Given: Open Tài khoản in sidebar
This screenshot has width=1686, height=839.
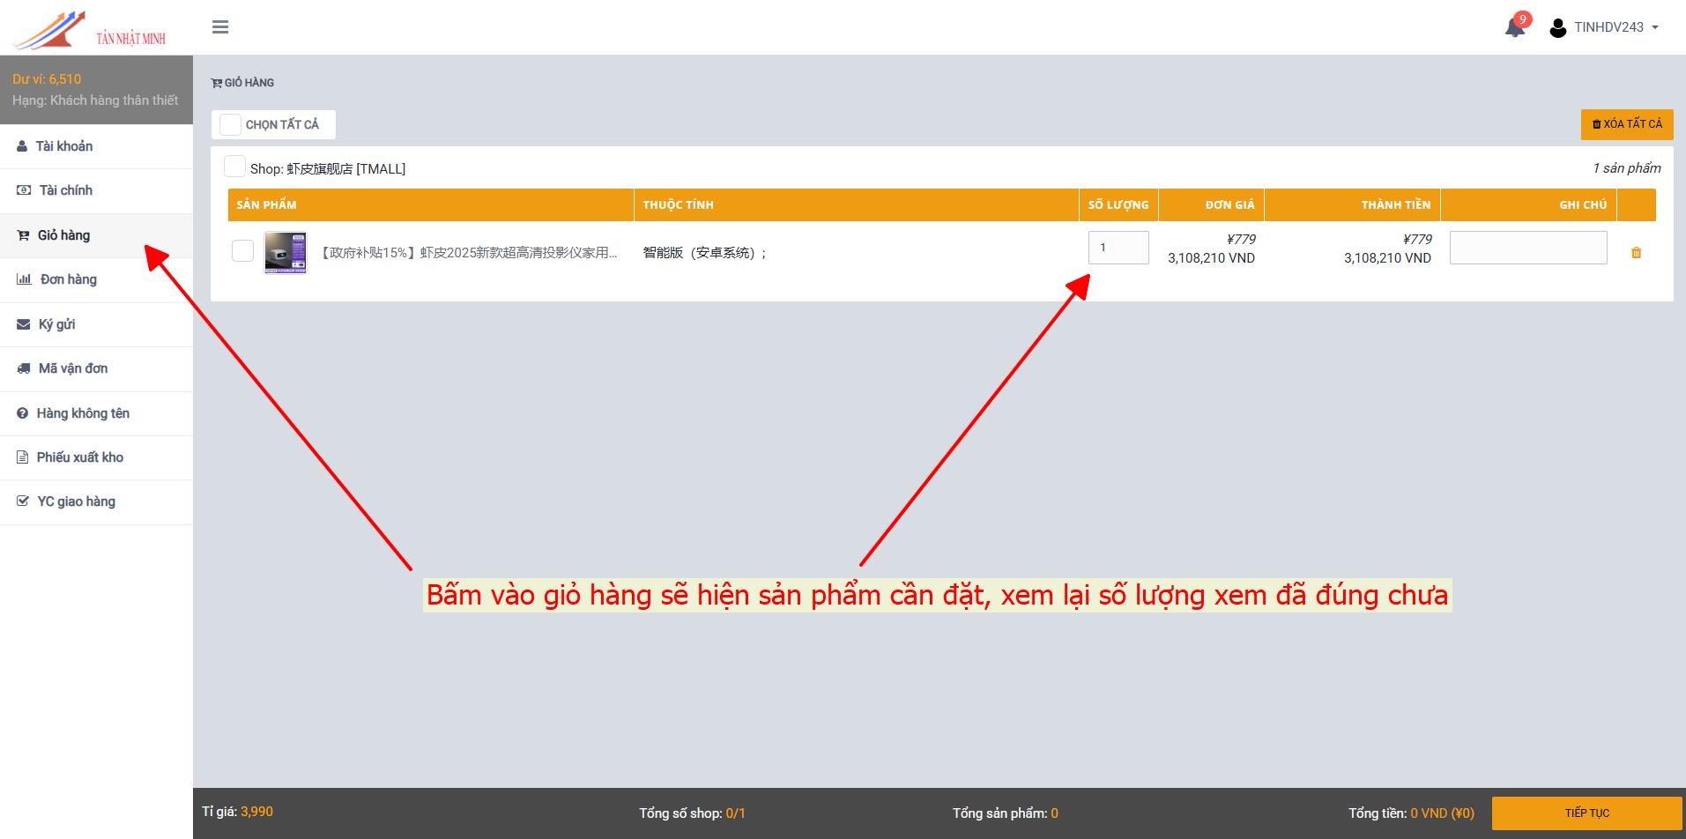Looking at the screenshot, I should pos(63,146).
